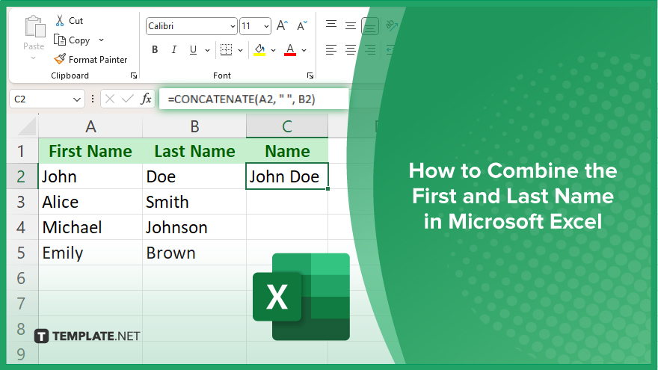The image size is (658, 370).
Task: Select cell containing Emily
Action: coord(90,253)
